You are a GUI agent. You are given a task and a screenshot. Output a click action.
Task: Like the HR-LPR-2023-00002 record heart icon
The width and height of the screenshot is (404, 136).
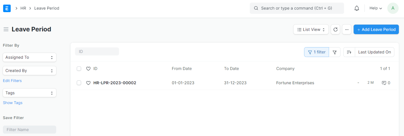[x=89, y=83]
